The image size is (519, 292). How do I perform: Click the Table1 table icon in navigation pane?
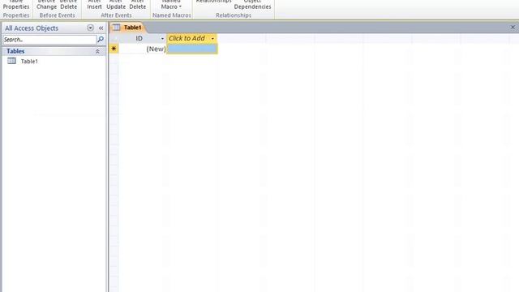11,61
